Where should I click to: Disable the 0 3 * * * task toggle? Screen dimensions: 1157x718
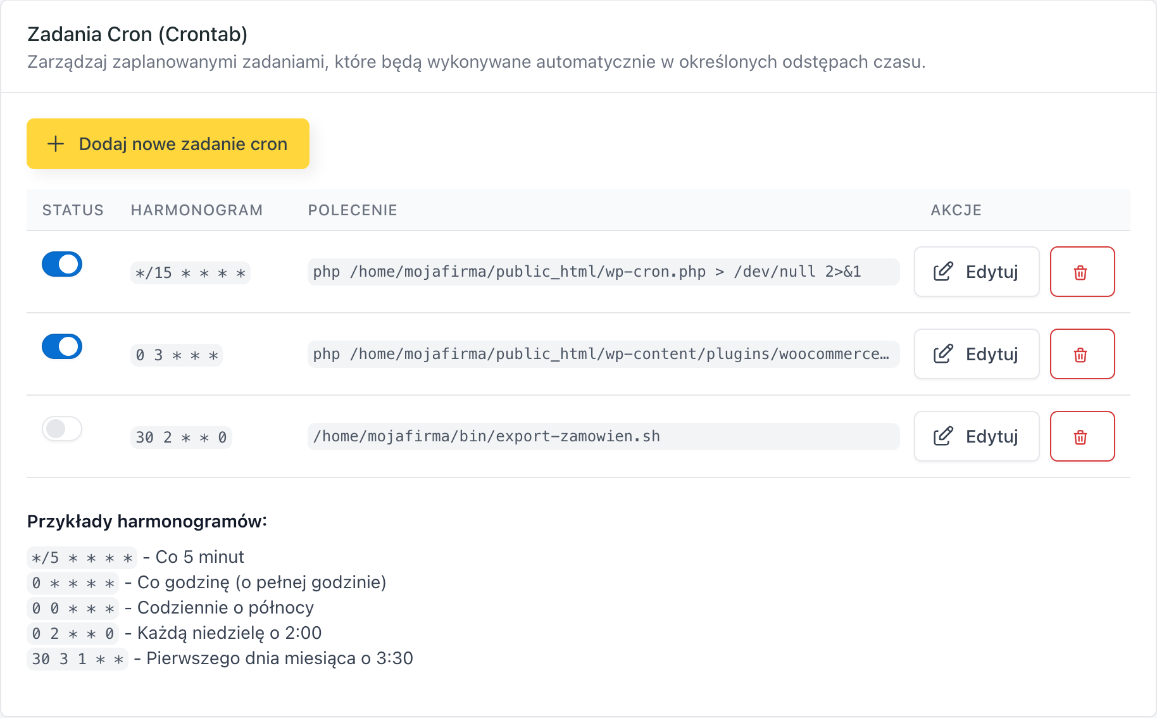pyautogui.click(x=62, y=346)
